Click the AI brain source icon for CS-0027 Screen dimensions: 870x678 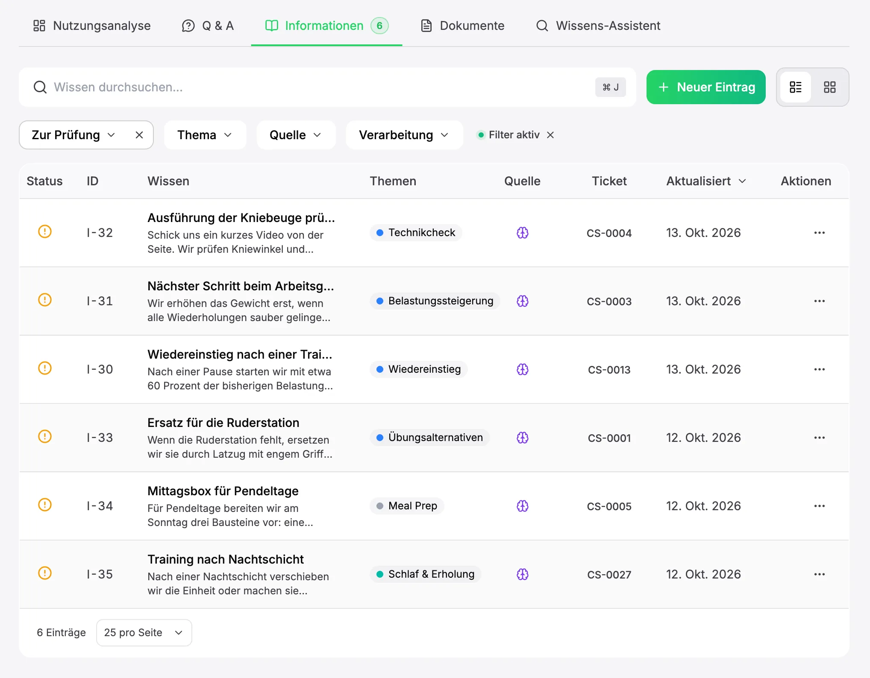tap(523, 574)
